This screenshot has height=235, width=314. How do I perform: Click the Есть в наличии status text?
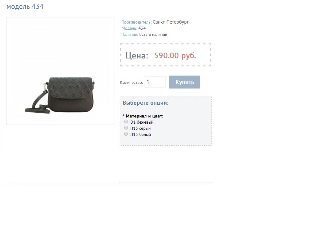tap(153, 34)
